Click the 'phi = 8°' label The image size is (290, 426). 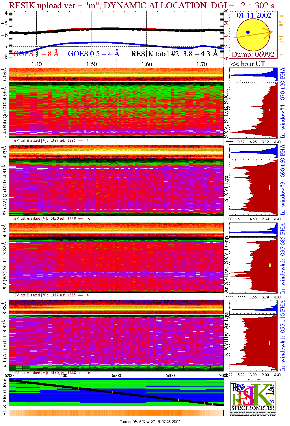point(282,32)
